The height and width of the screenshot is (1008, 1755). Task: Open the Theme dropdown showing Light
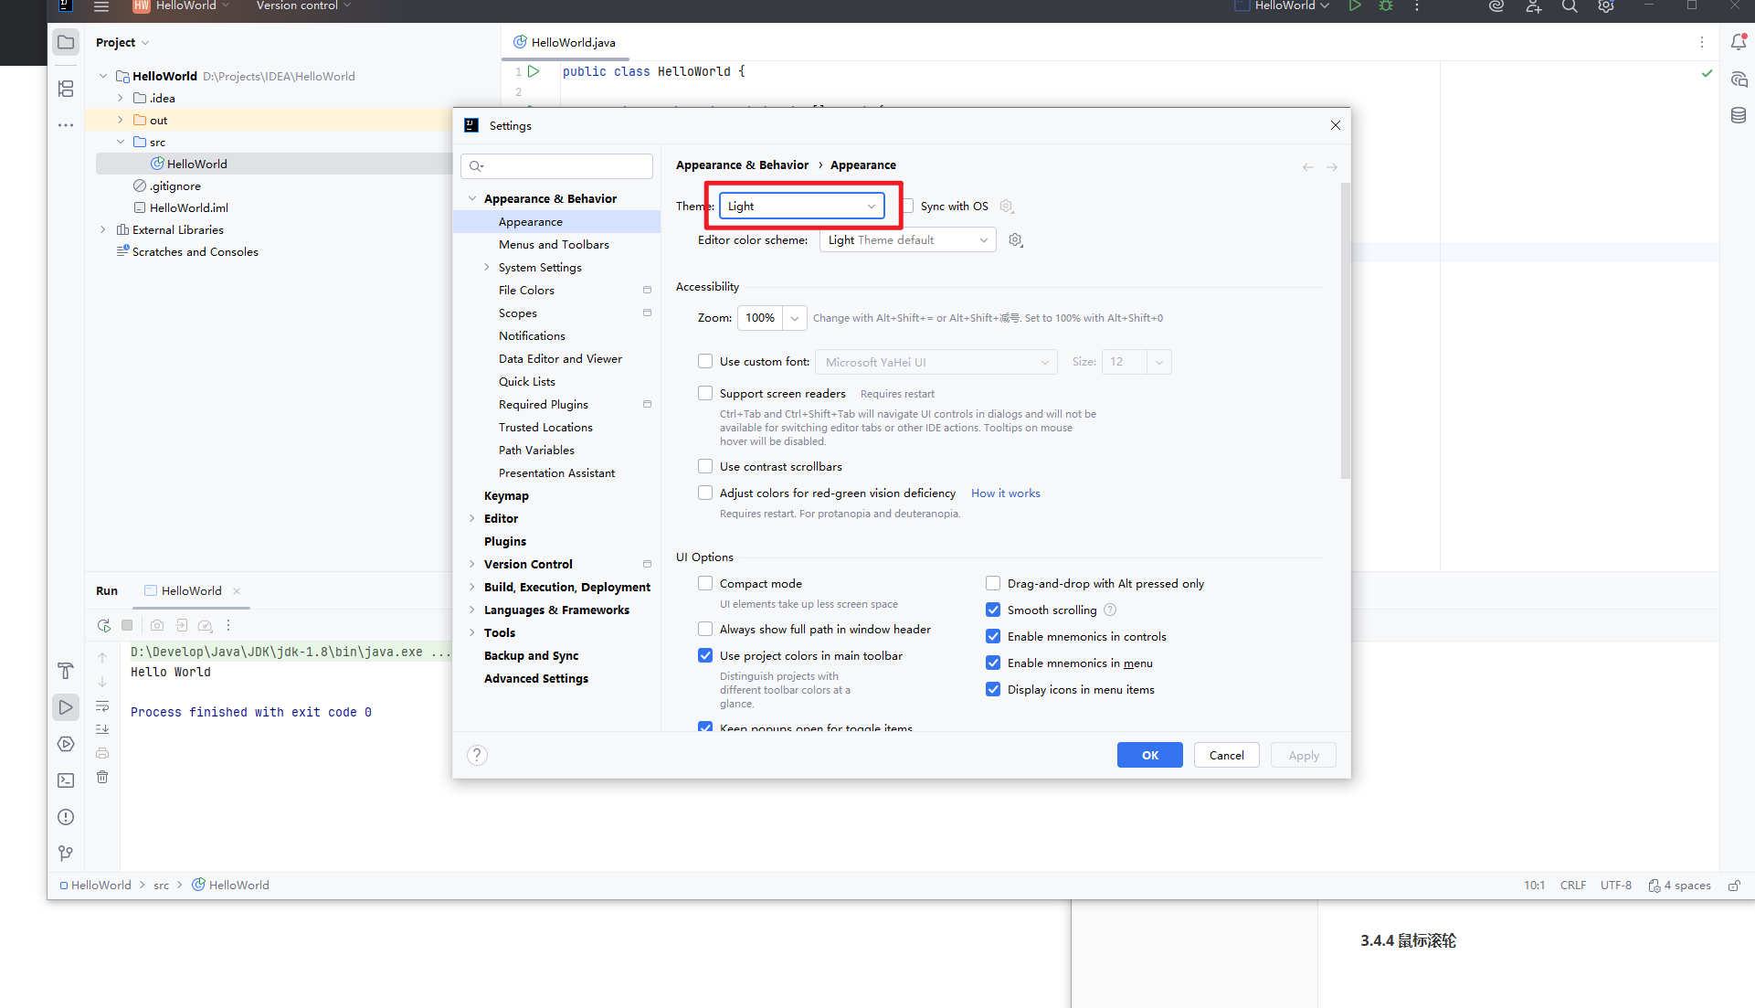801,206
